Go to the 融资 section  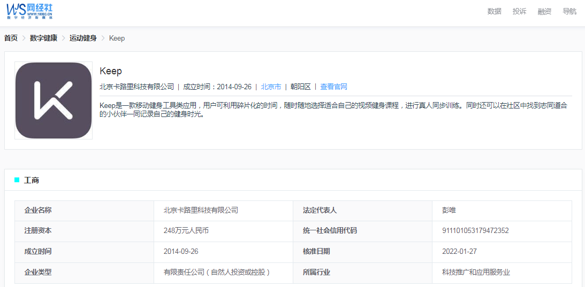click(544, 11)
